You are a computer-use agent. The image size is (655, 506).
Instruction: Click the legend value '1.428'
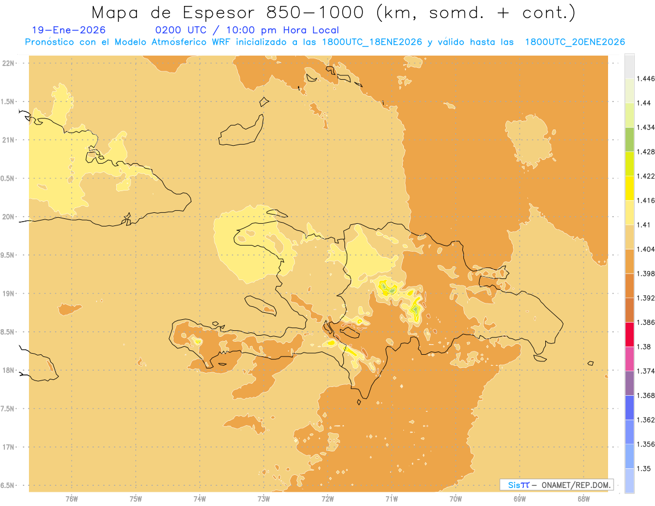[646, 152]
